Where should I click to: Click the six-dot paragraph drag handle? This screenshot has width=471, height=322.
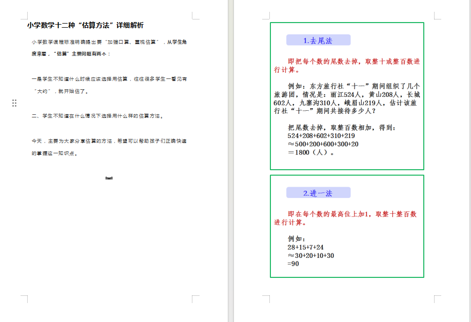pos(14,103)
